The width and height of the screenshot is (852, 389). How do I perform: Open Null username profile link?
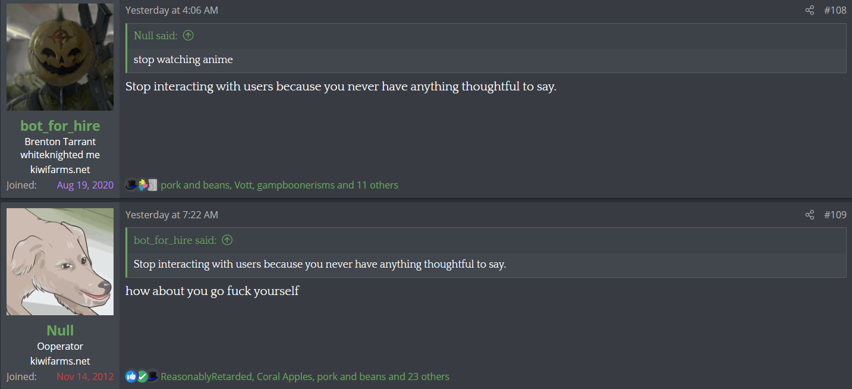click(60, 330)
